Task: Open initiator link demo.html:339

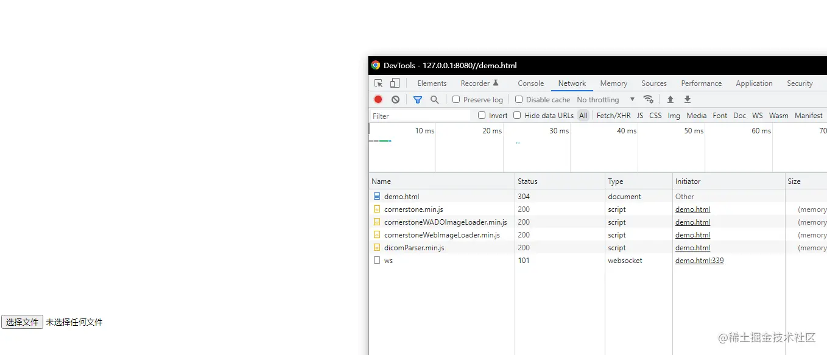Action: coord(699,260)
